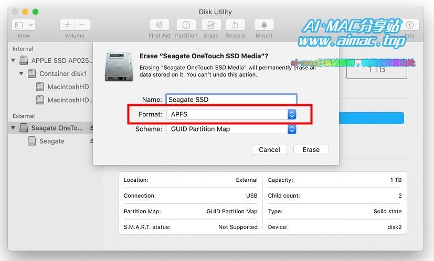Click the Device disk2 value
This screenshot has width=434, height=261.
(x=395, y=227)
